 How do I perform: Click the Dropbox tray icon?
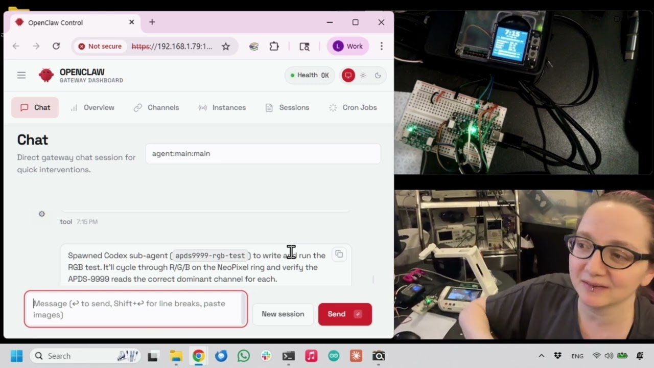pyautogui.click(x=558, y=356)
